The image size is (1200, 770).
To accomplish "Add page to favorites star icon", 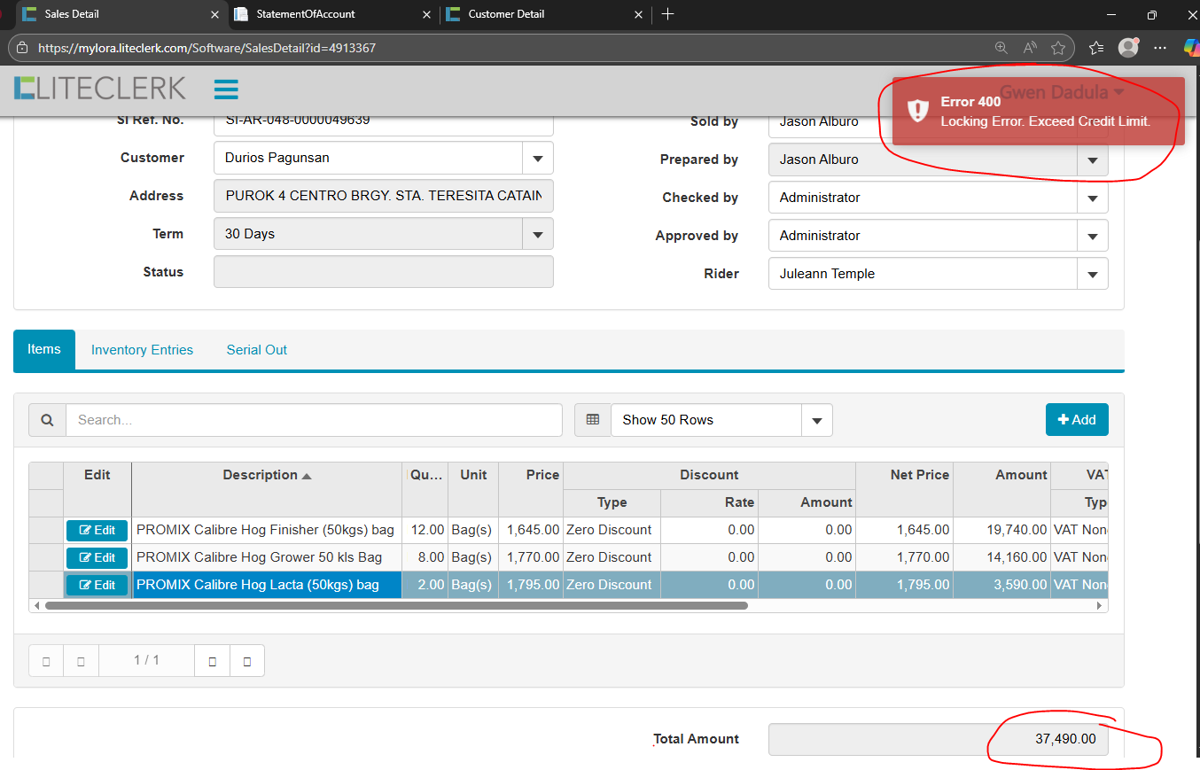I will pyautogui.click(x=1057, y=48).
